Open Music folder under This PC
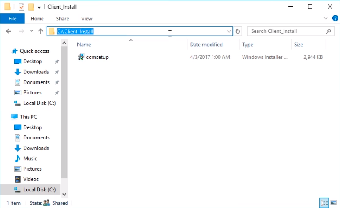The height and width of the screenshot is (208, 340). [30, 159]
